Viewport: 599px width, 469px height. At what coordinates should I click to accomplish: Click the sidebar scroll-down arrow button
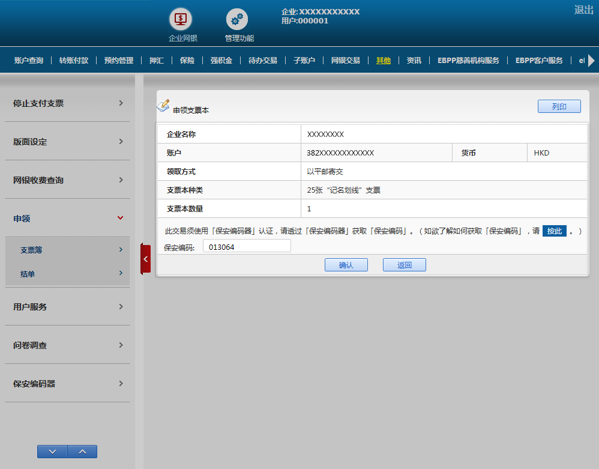coord(52,452)
